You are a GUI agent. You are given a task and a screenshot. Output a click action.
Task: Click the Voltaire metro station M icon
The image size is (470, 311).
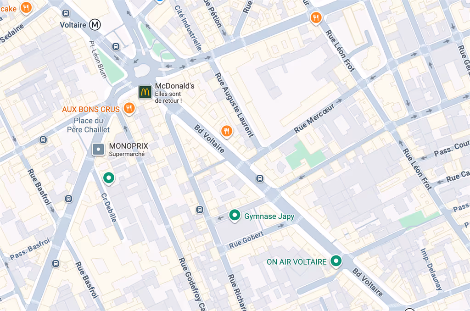[x=95, y=25]
